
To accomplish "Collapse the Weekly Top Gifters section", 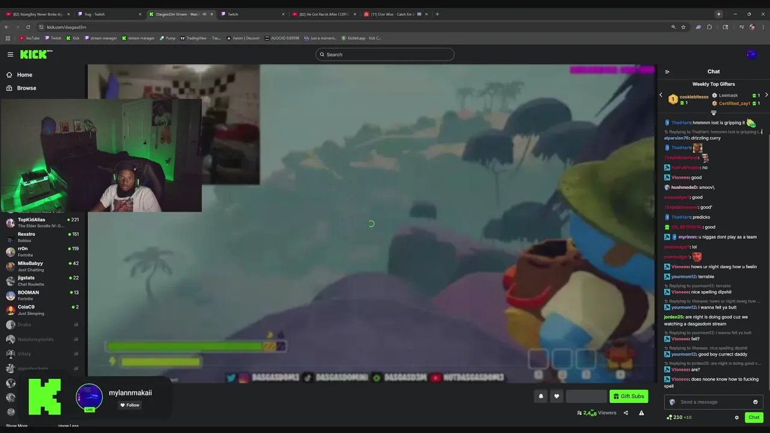I will click(713, 112).
